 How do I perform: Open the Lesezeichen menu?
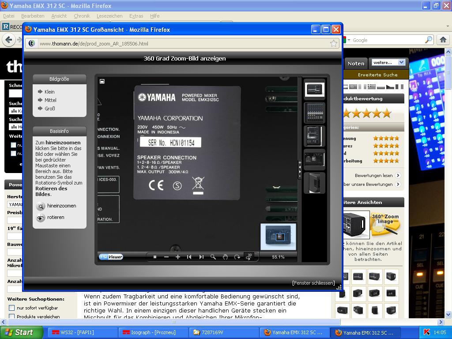pyautogui.click(x=109, y=16)
